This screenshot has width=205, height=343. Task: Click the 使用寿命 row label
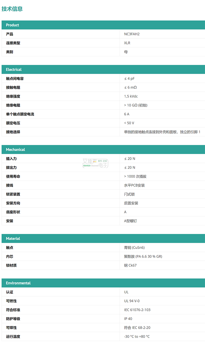coord(13,176)
